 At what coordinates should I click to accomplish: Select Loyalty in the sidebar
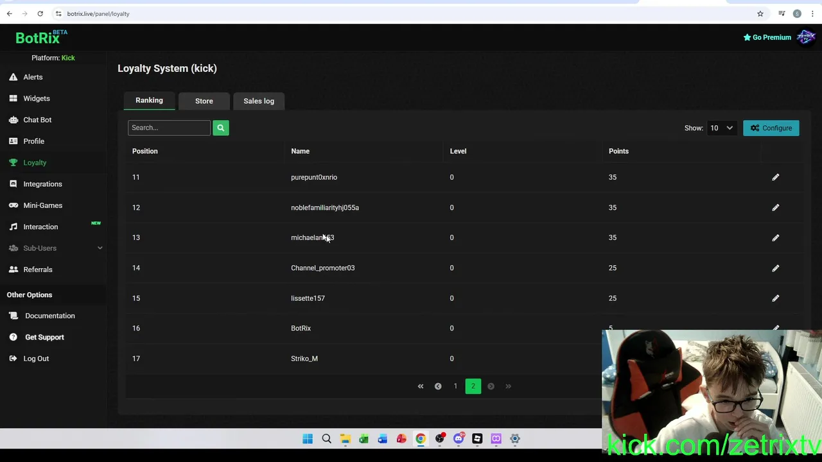click(35, 162)
